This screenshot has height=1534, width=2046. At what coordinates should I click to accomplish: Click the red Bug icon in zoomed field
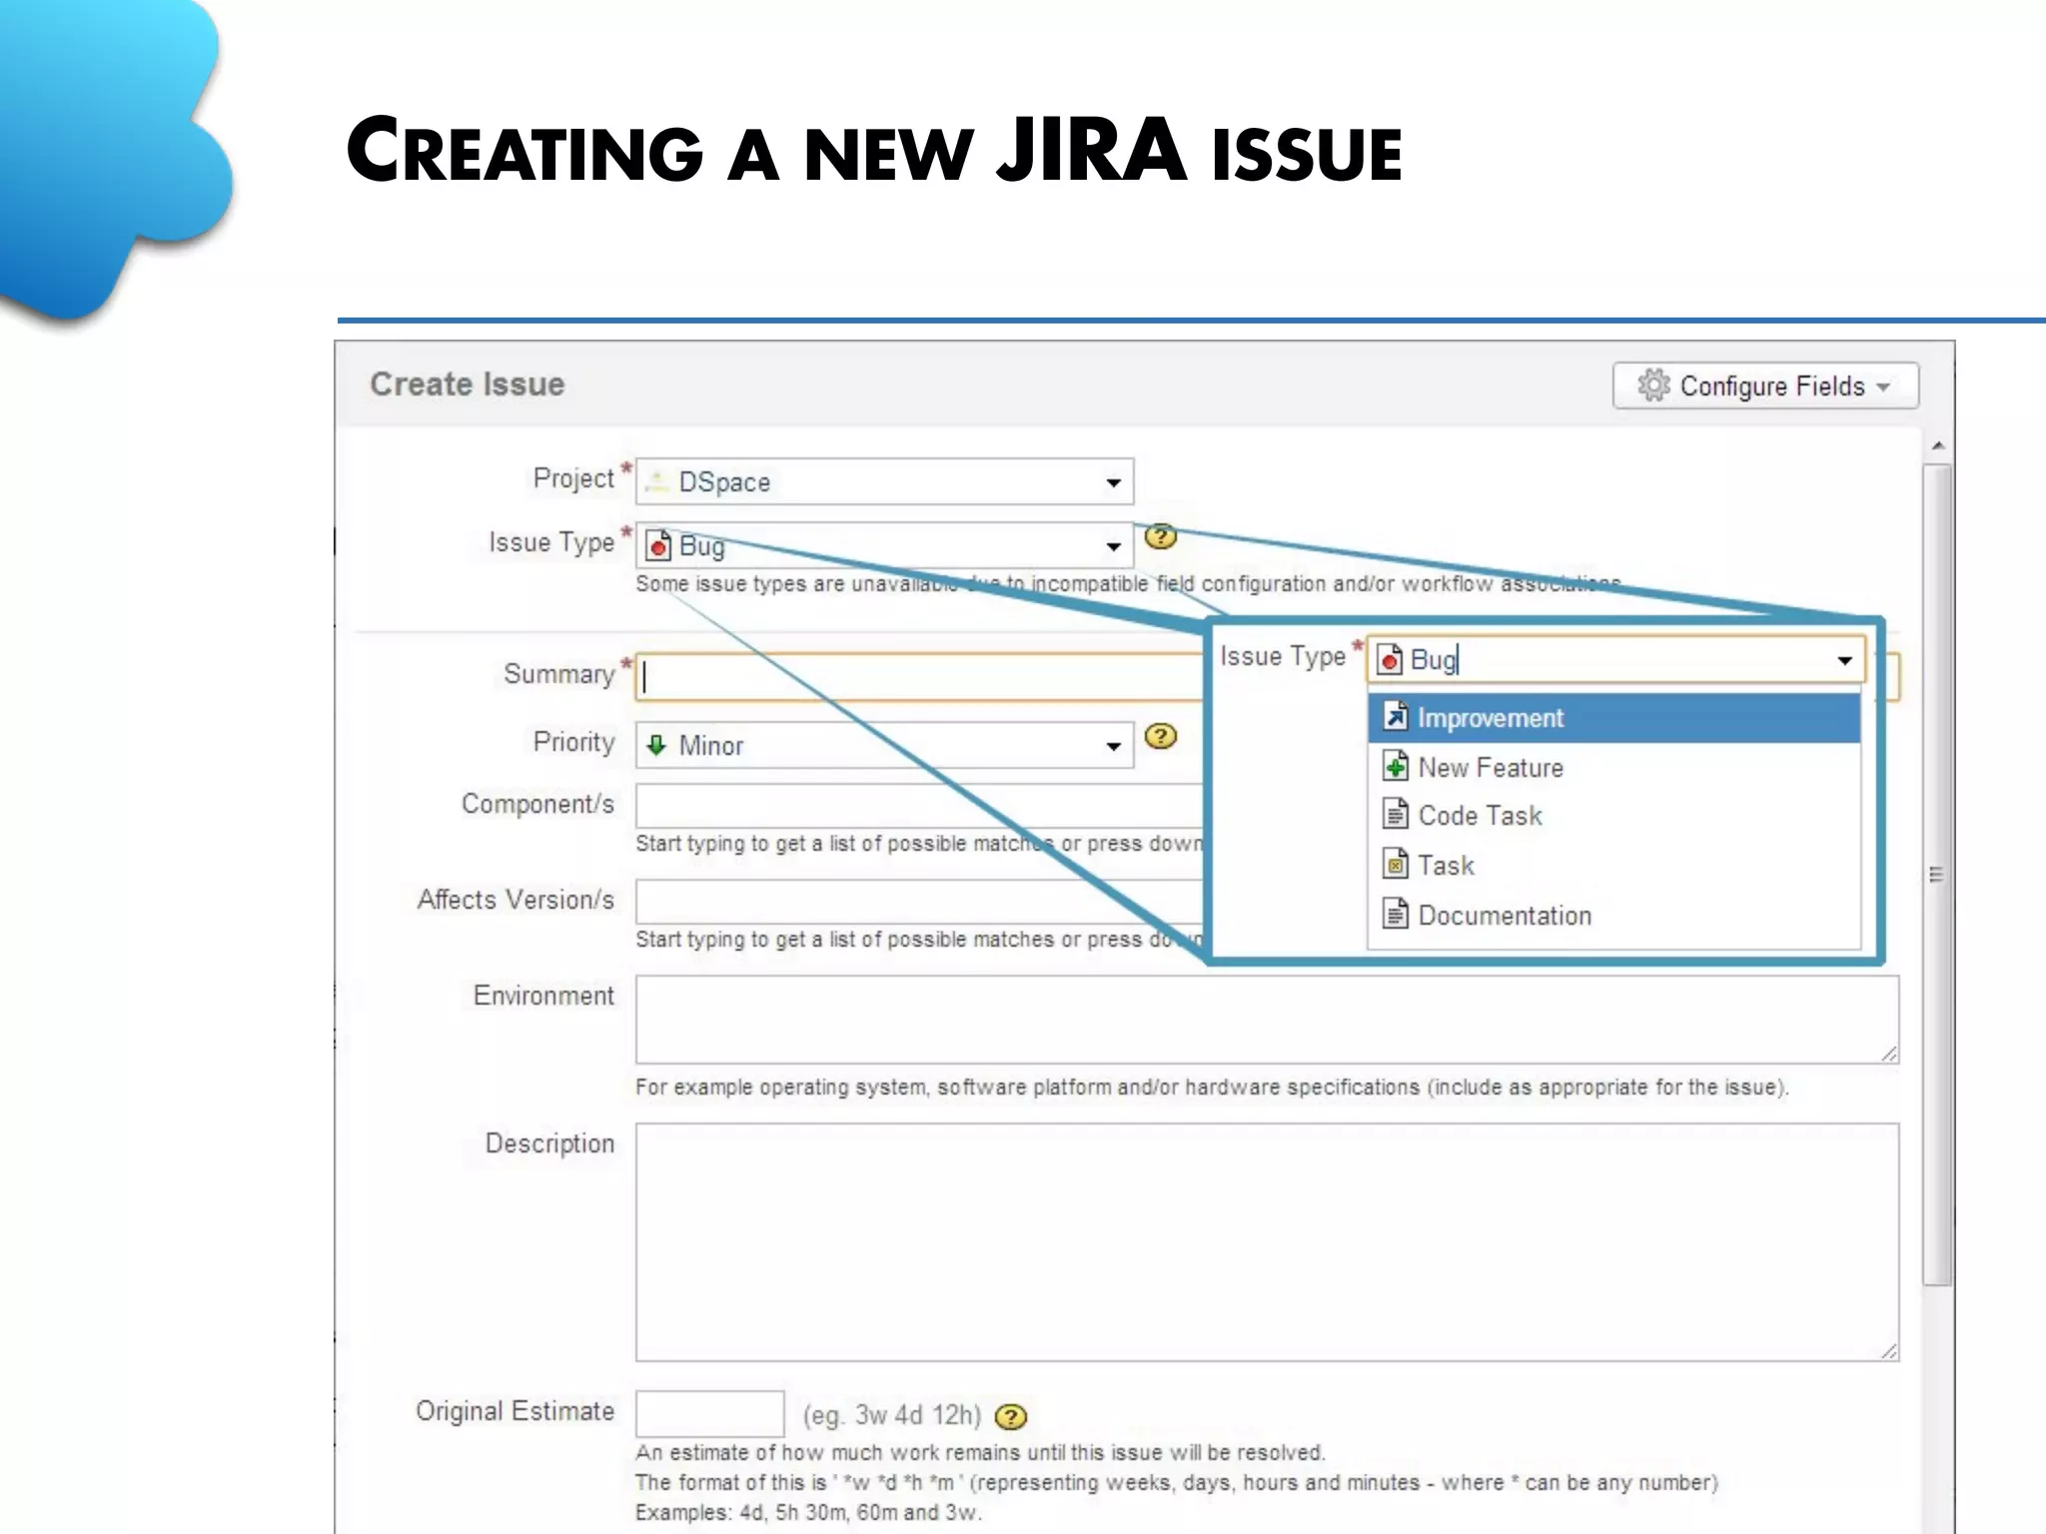point(1390,659)
